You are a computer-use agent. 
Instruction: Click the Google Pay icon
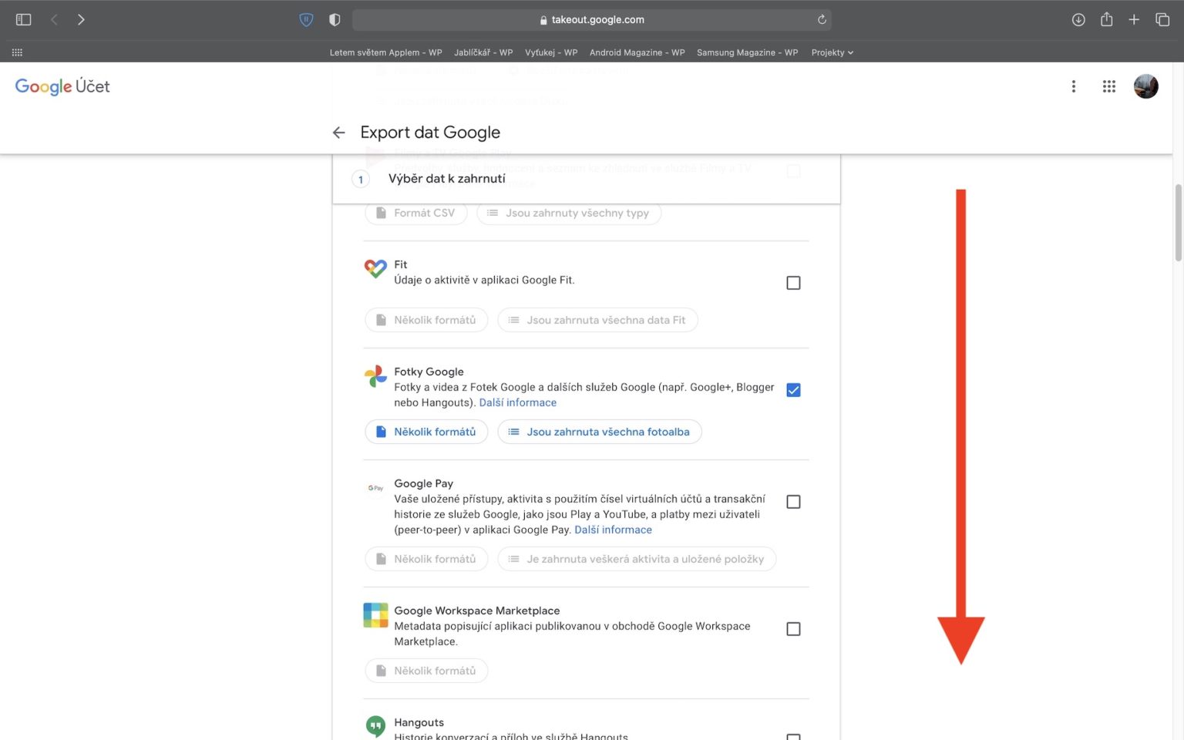pyautogui.click(x=375, y=488)
